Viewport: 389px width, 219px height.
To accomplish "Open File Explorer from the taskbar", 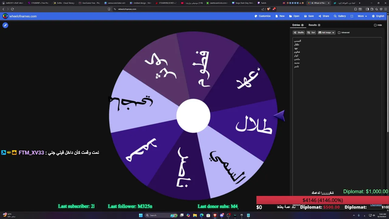I will point(195,215).
